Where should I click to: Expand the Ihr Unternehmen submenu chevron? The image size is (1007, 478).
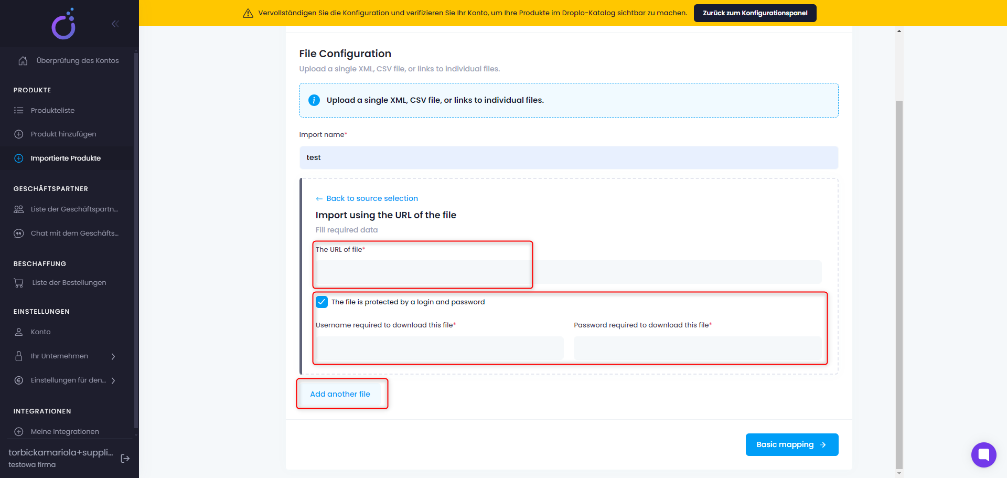tap(113, 357)
